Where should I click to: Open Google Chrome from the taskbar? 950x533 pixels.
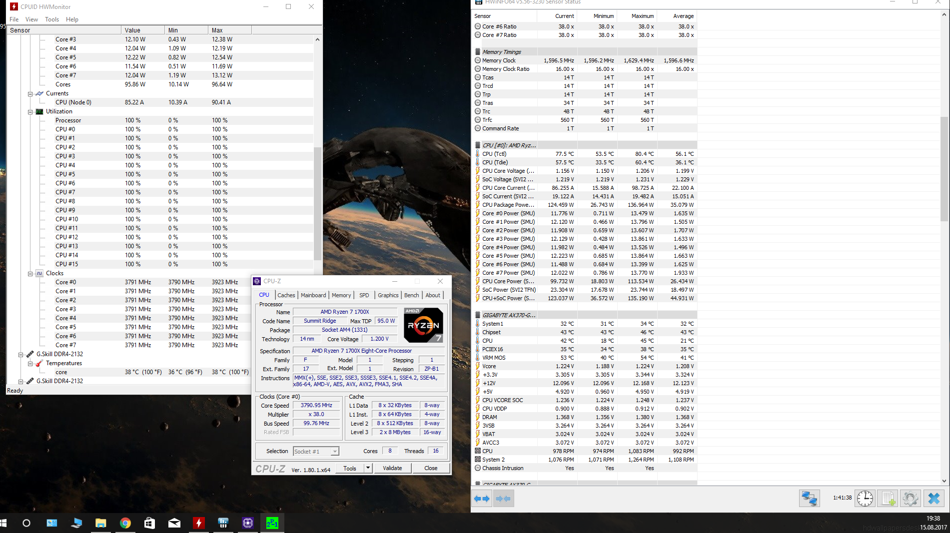125,523
